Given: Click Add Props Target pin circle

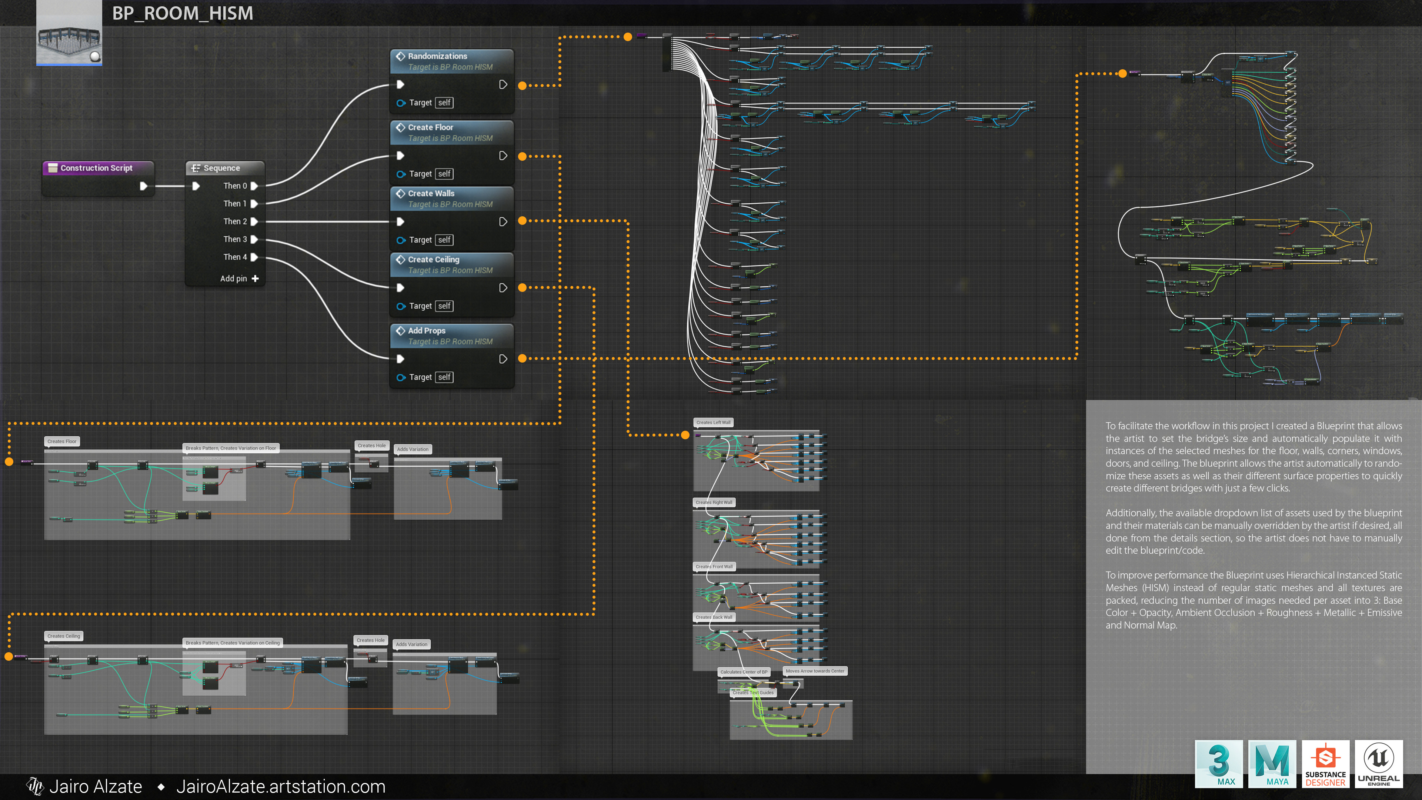Looking at the screenshot, I should (x=401, y=377).
